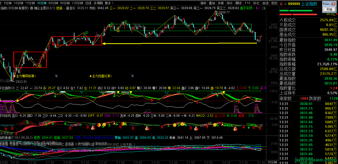The height and width of the screenshot is (164, 338).
Task: Remove from watchlist with -自选
Action: [x=265, y=3]
